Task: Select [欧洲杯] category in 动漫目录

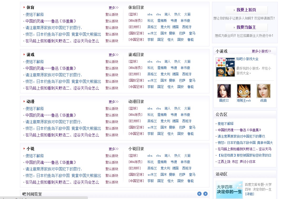Action: (135, 121)
